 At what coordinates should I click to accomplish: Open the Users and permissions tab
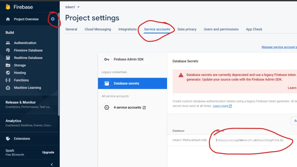point(221,29)
